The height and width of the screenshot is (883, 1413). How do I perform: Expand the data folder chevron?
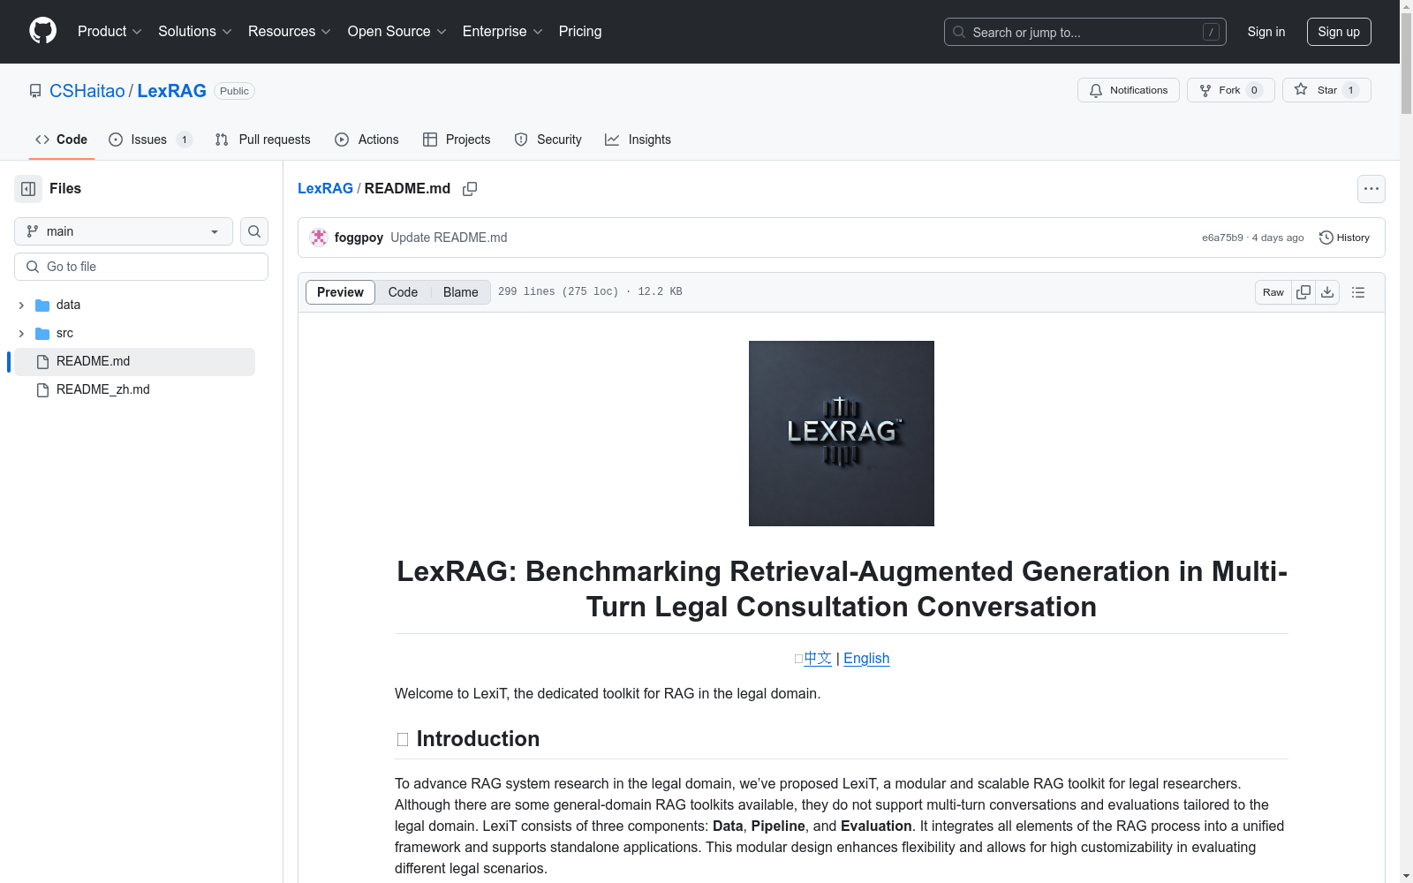(x=21, y=305)
